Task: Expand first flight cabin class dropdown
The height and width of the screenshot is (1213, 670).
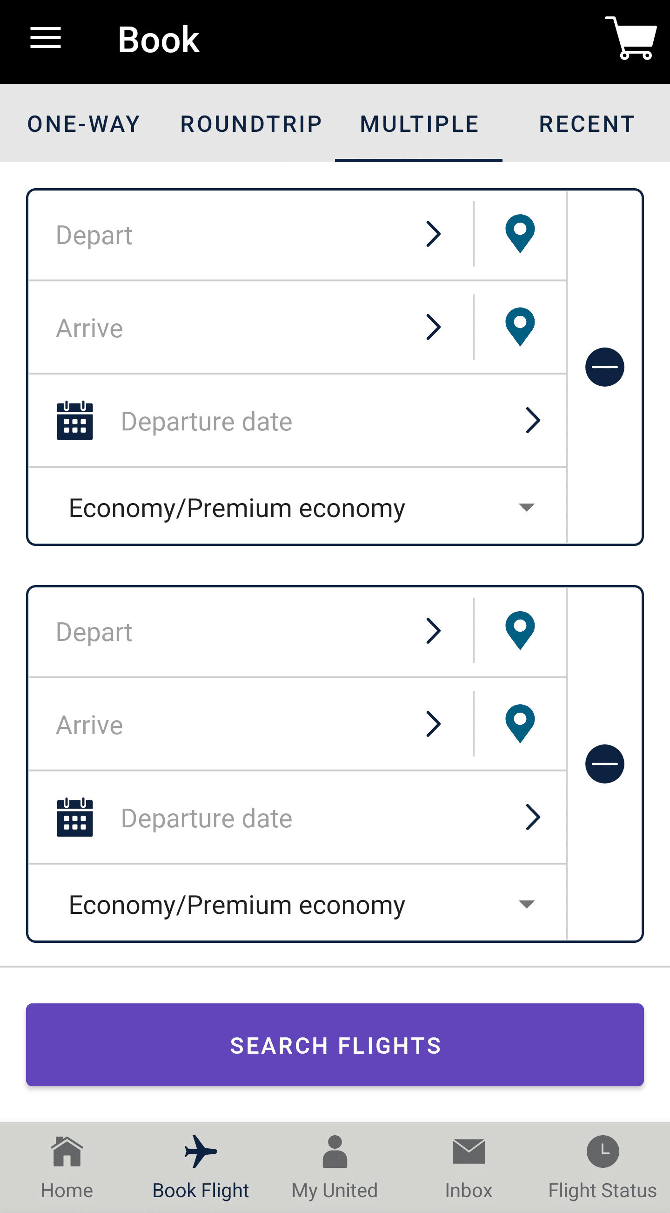Action: coord(526,508)
